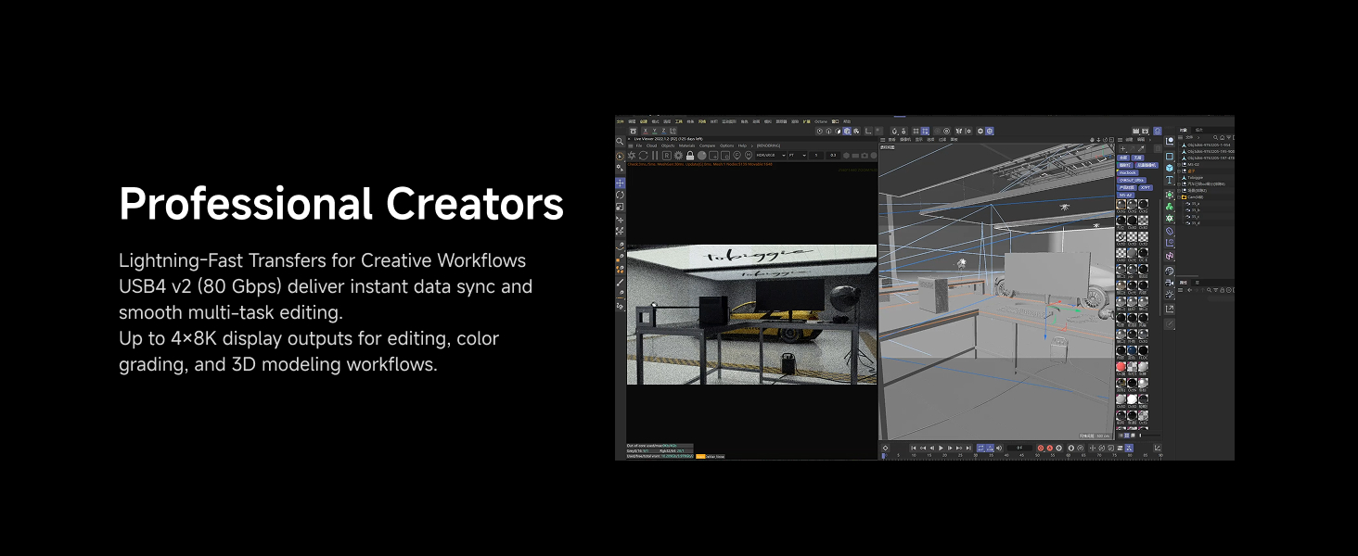1358x556 pixels.
Task: Select the Move tool in the left toolbar
Action: pos(620,183)
